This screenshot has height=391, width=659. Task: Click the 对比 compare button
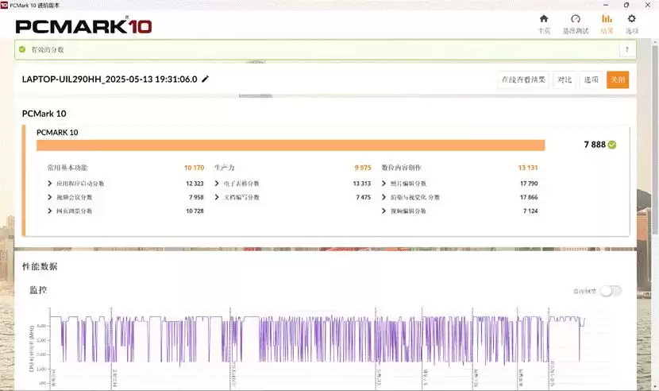pos(565,79)
